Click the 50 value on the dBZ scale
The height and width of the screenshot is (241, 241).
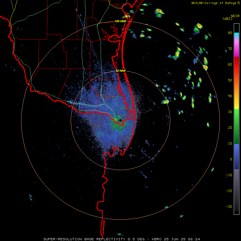(x=230, y=80)
